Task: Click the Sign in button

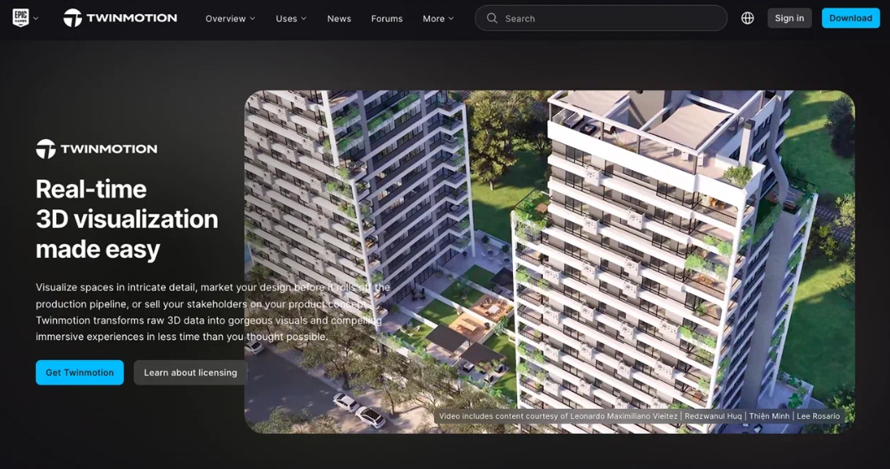Action: pos(789,18)
